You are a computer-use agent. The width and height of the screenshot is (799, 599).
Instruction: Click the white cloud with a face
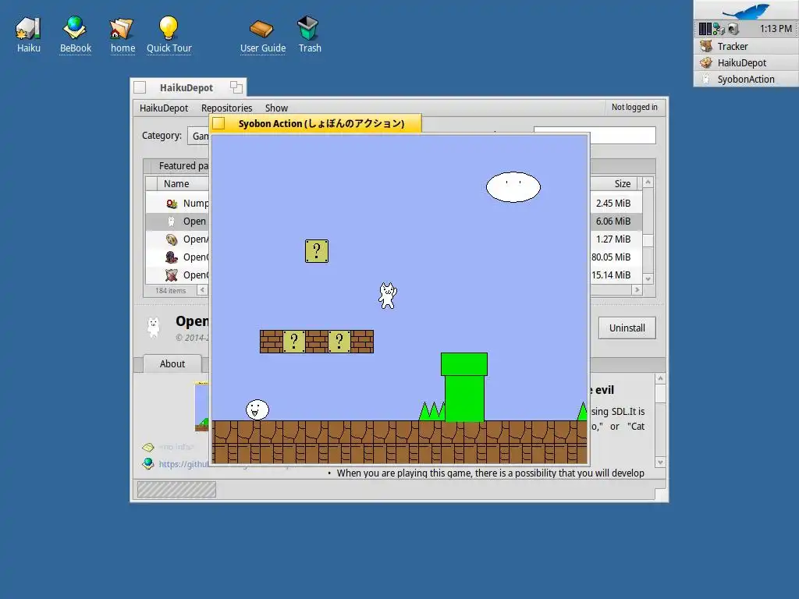coord(513,187)
